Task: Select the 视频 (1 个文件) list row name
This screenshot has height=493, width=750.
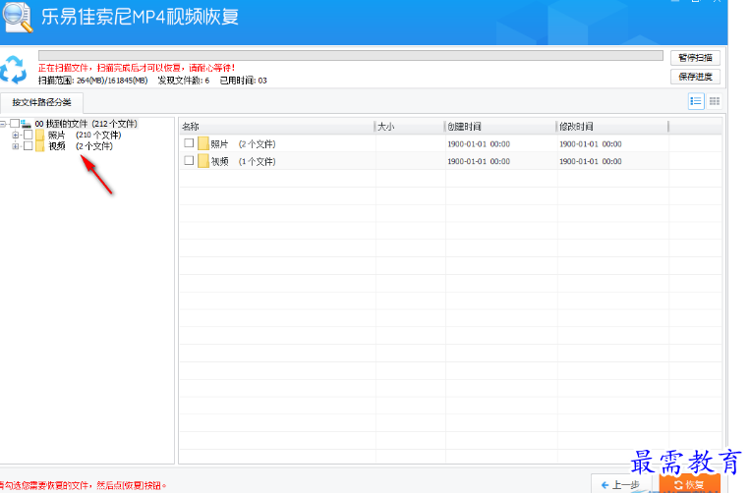Action: [x=243, y=161]
